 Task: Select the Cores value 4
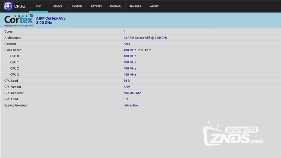[124, 31]
